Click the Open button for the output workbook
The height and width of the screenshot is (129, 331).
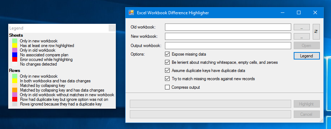pyautogui.click(x=307, y=46)
